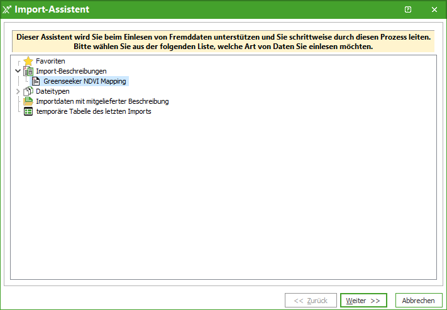The width and height of the screenshot is (447, 310).
Task: Click the green table icon for temporäre Tabelle
Action: (28, 111)
